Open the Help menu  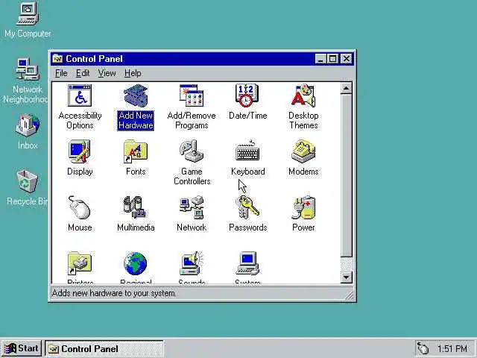tap(133, 73)
